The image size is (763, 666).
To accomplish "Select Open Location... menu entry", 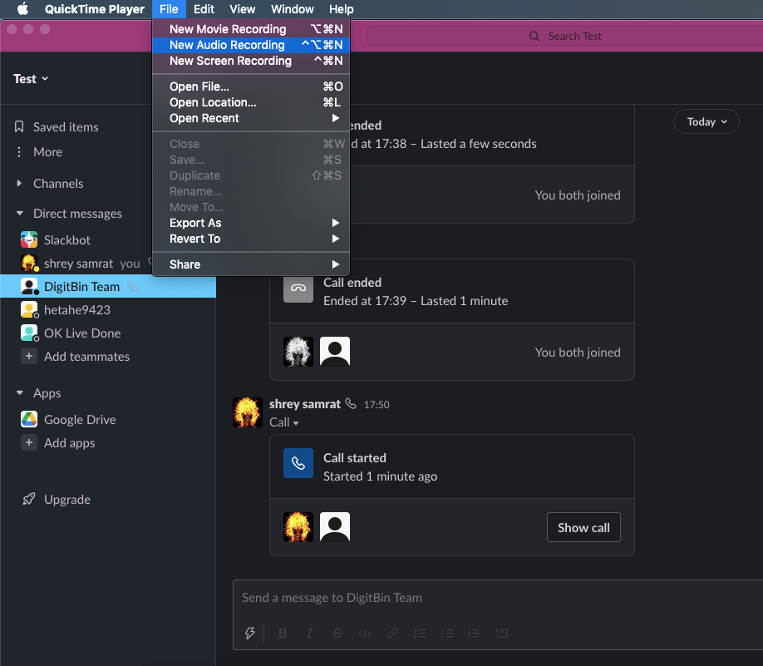I will tap(251, 102).
